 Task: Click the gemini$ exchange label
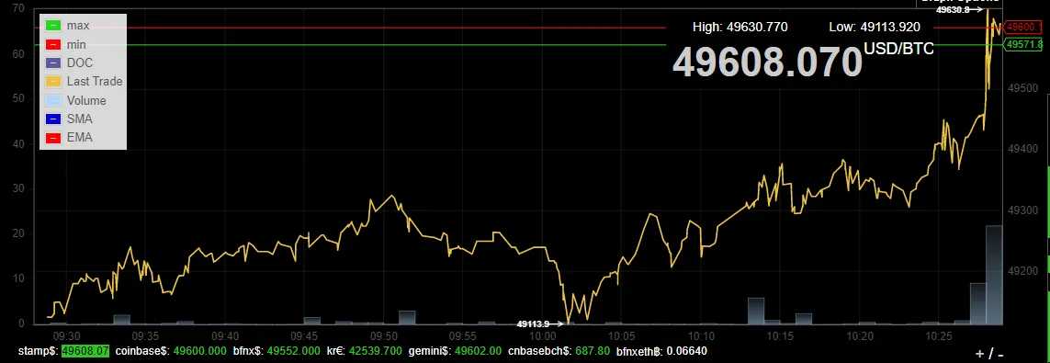[x=430, y=351]
